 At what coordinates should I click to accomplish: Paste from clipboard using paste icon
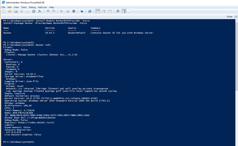tap(34, 11)
